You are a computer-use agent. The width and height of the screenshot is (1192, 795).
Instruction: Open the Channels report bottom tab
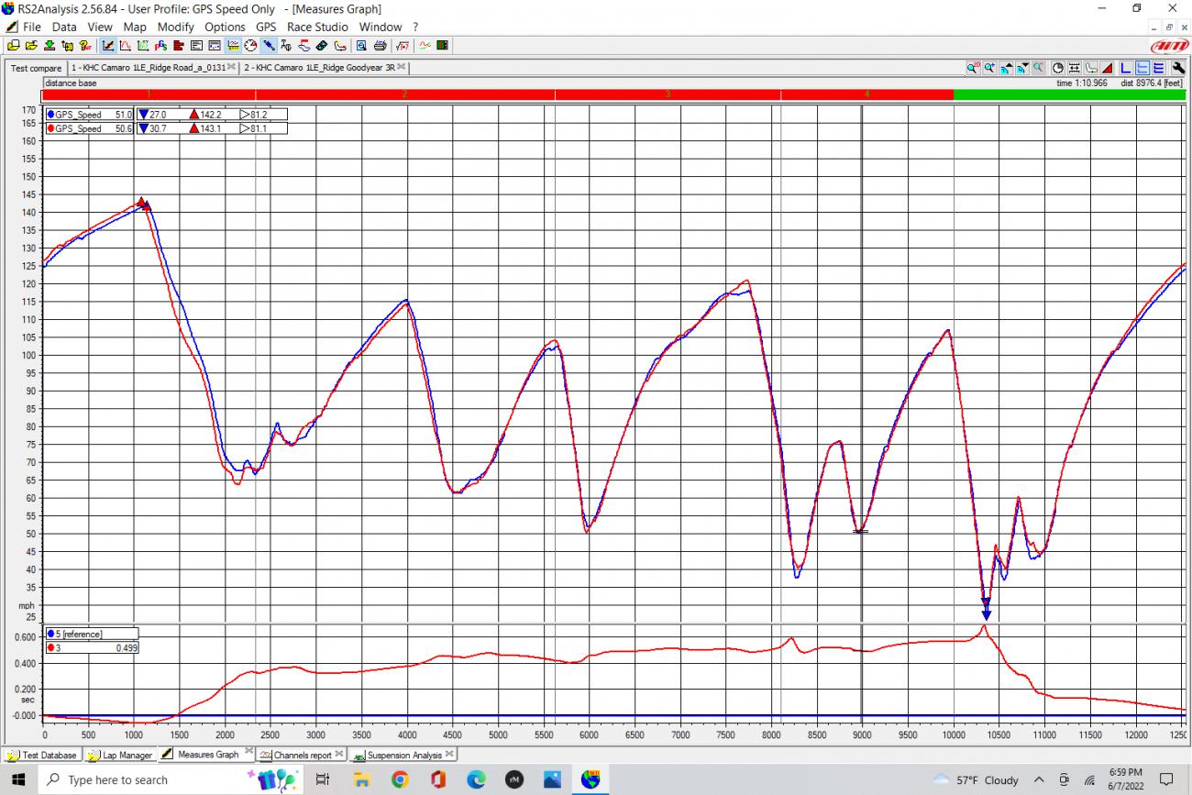301,756
